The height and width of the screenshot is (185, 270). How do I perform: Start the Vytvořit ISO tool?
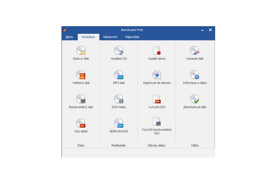pyautogui.click(x=157, y=101)
